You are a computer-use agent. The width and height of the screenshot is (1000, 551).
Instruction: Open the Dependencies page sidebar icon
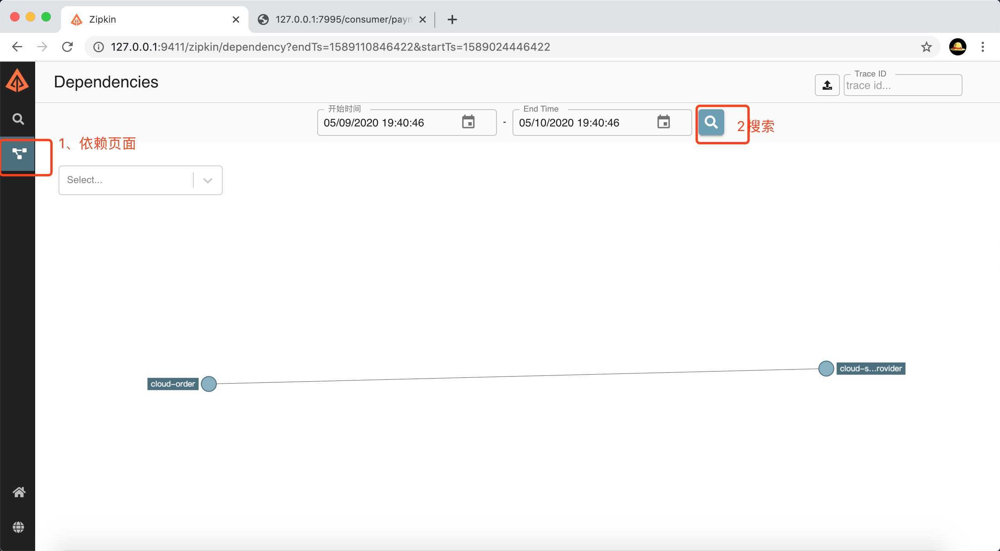coord(19,154)
